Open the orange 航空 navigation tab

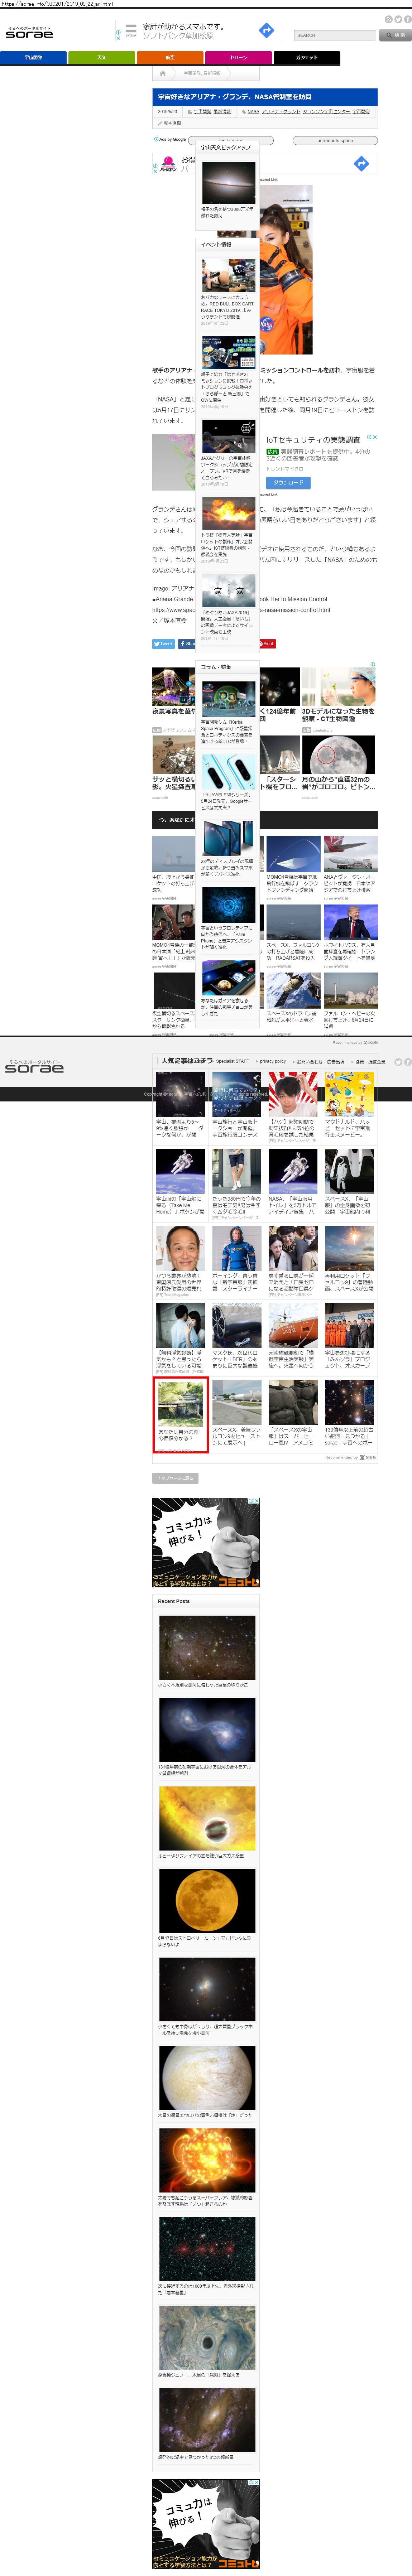[170, 58]
